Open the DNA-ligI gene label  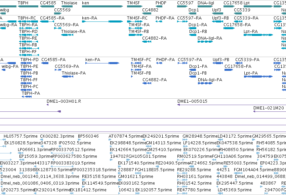206,3
